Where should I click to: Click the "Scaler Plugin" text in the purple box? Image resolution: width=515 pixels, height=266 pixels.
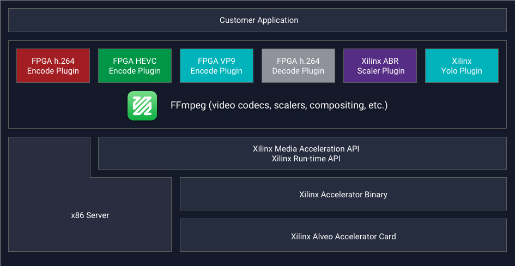[x=380, y=71]
